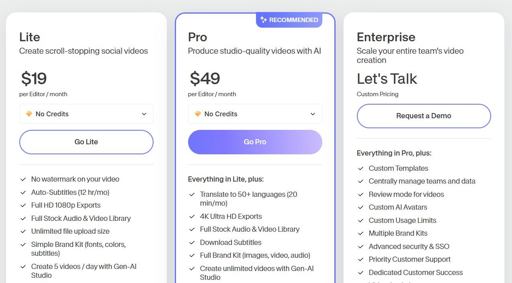Click the Priority Customer Support feature text
The width and height of the screenshot is (512, 283).
[410, 259]
